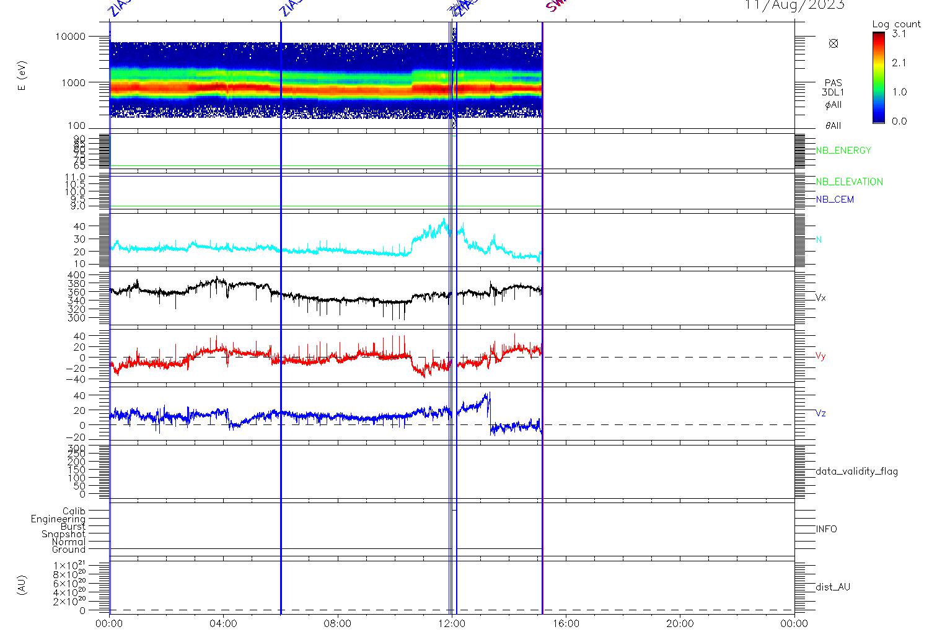Click the 400 tick on Vx axis
The image size is (937, 632).
[x=78, y=275]
